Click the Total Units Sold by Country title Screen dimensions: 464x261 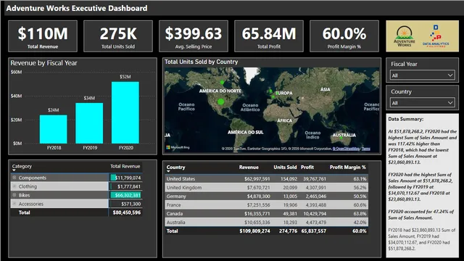(x=202, y=62)
